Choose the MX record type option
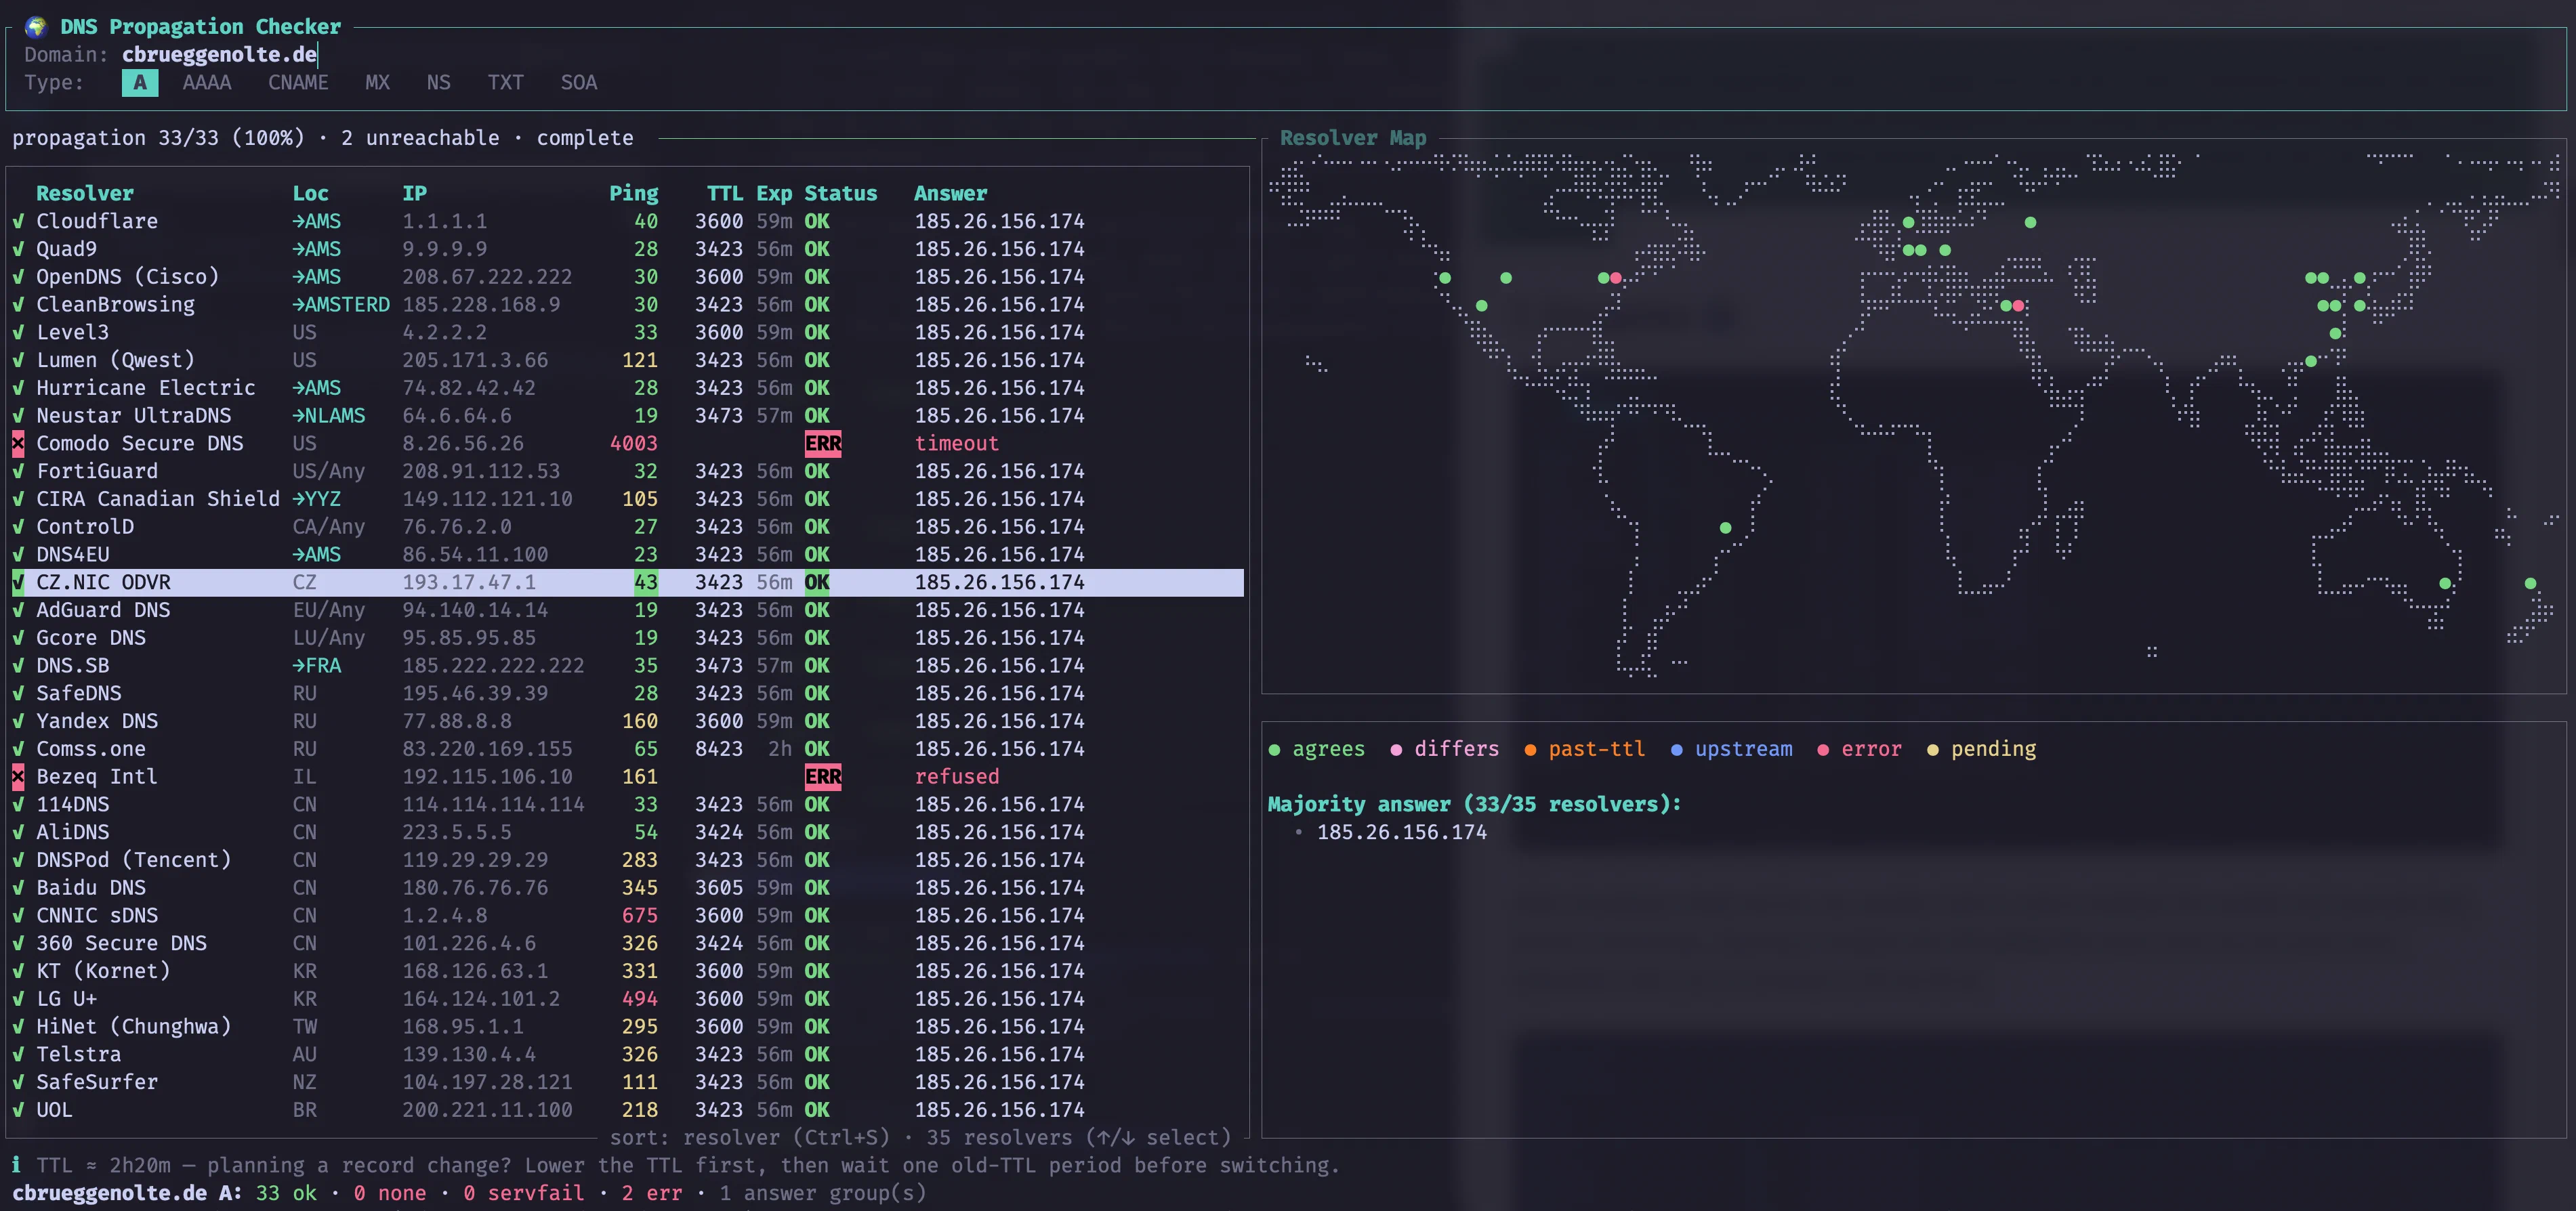Screen dimensions: 2576x1211 tap(377, 83)
